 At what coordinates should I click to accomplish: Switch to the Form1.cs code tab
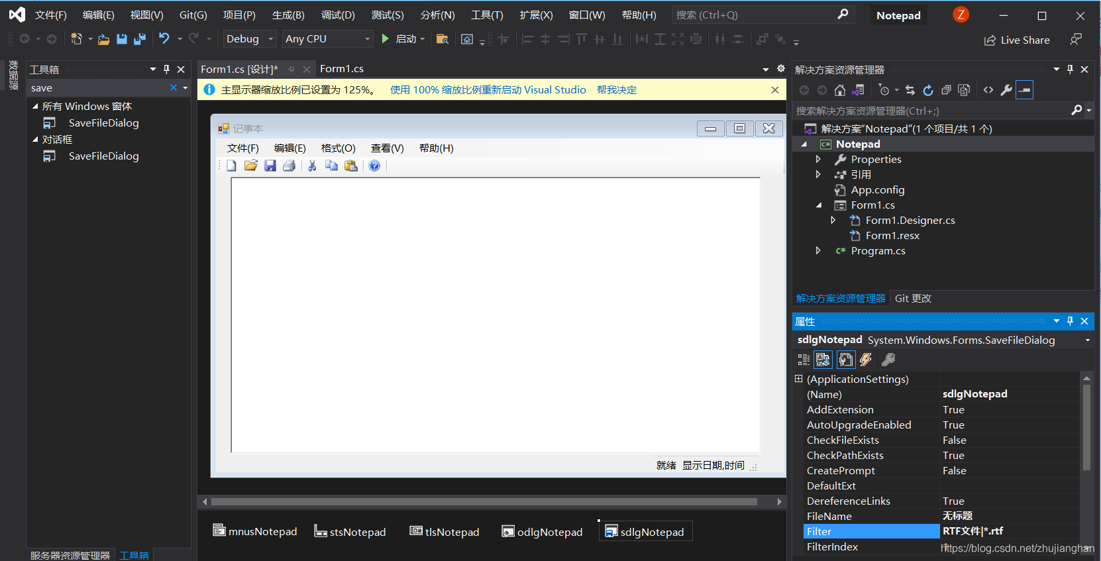(342, 69)
